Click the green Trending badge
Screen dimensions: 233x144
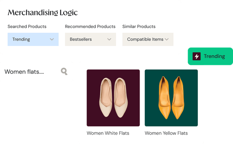pos(210,56)
